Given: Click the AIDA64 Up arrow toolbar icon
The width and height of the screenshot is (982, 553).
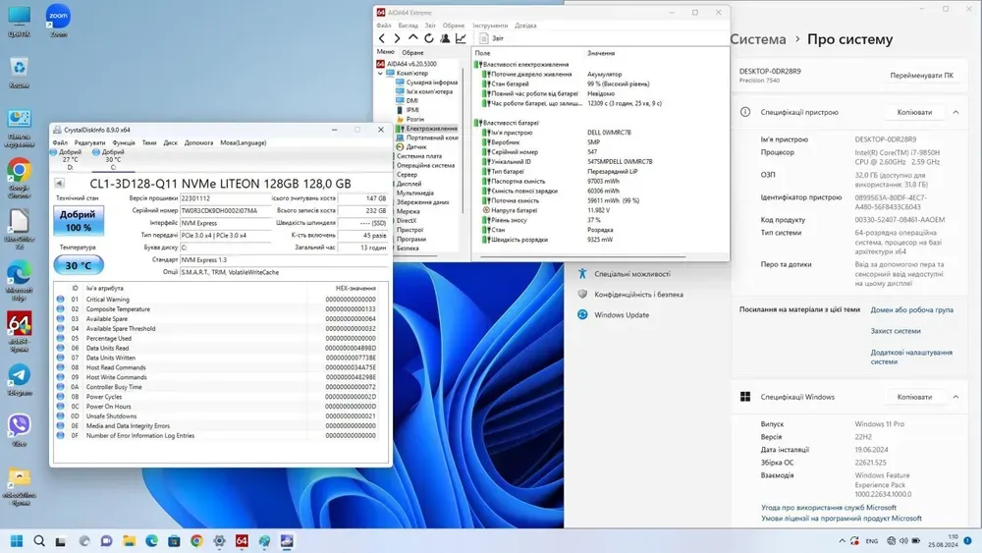Looking at the screenshot, I should pyautogui.click(x=413, y=38).
